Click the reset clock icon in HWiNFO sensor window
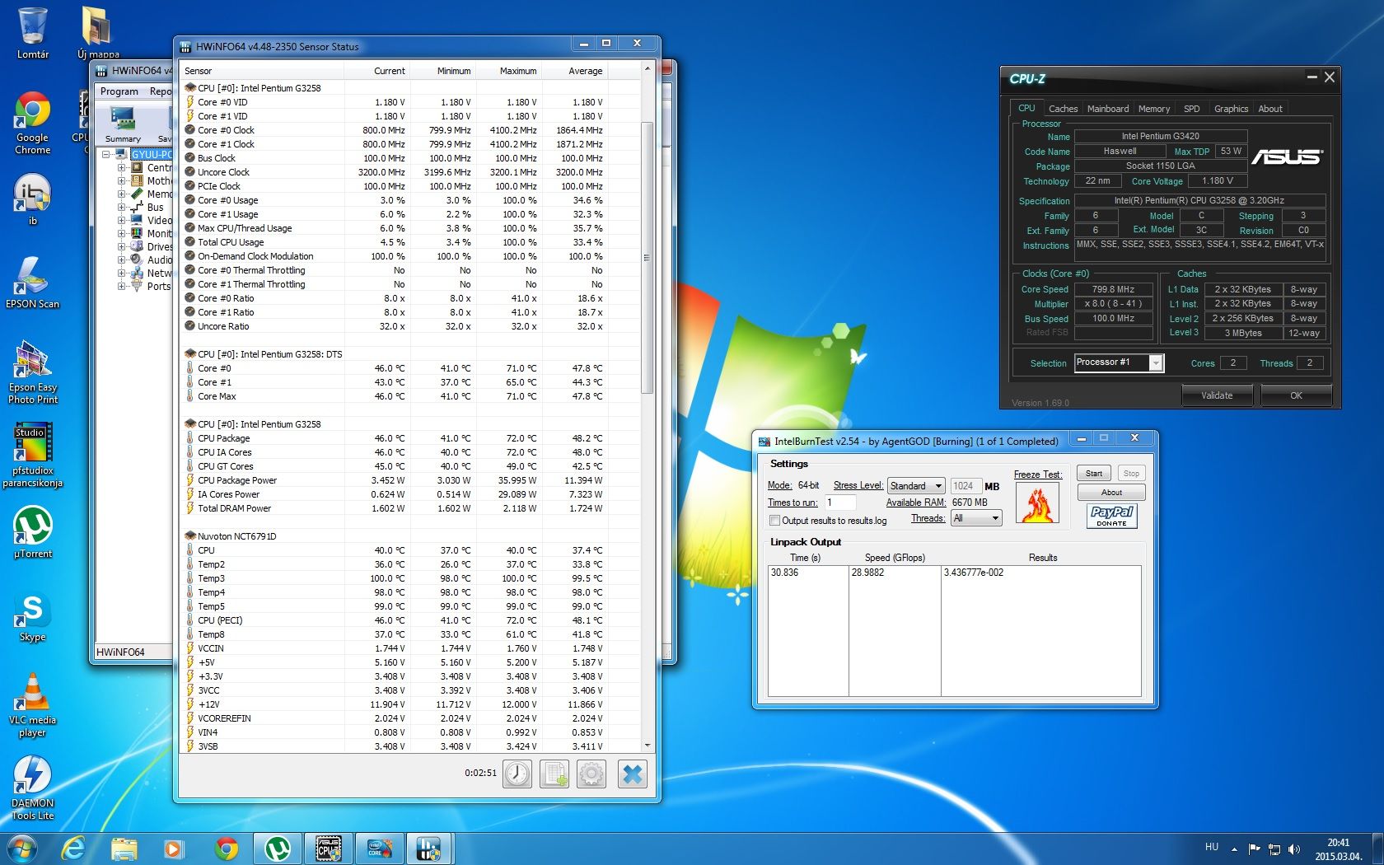Screen dimensions: 1384x865 tap(517, 774)
